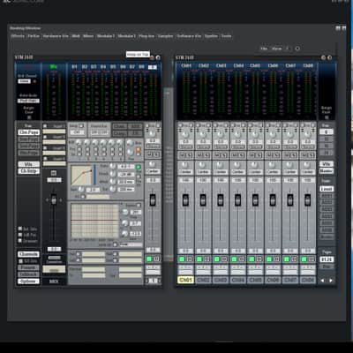Check the Range Cover box in left mixer

click(29, 117)
